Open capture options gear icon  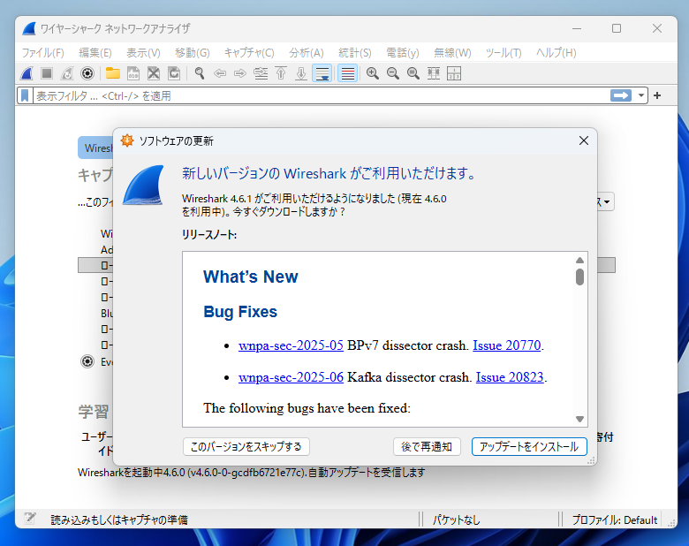pyautogui.click(x=87, y=73)
